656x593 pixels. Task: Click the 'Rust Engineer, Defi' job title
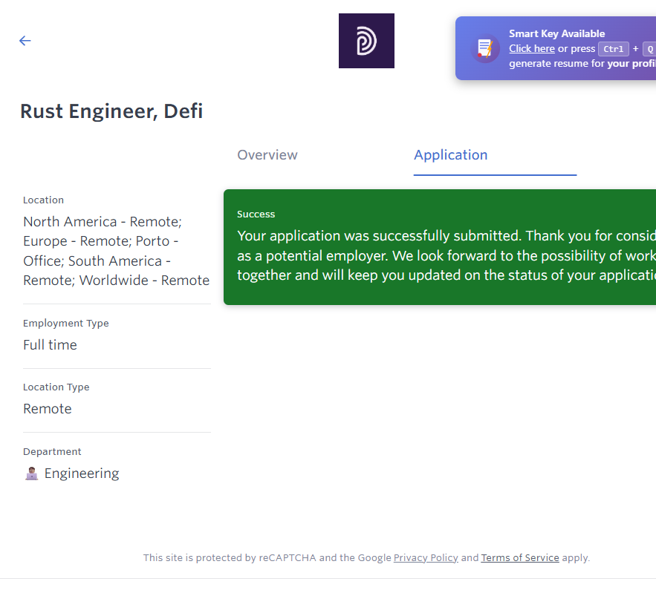111,111
